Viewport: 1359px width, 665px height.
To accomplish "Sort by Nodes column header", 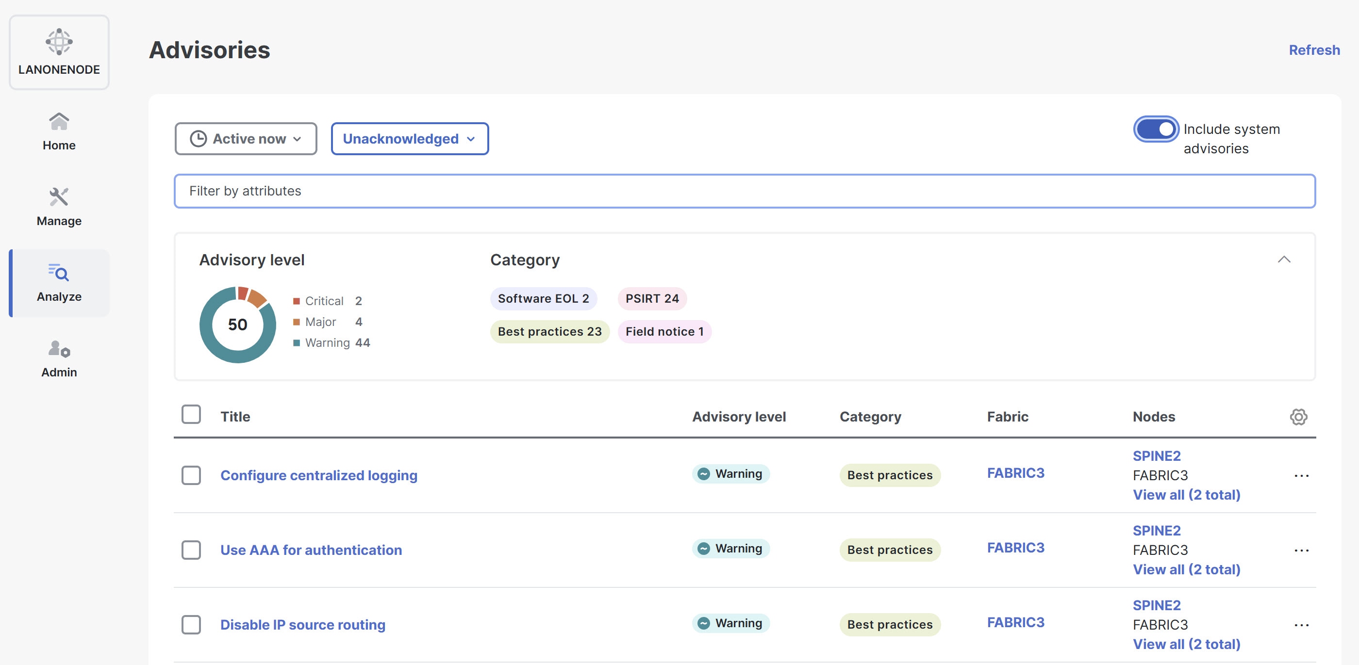I will pos(1153,417).
